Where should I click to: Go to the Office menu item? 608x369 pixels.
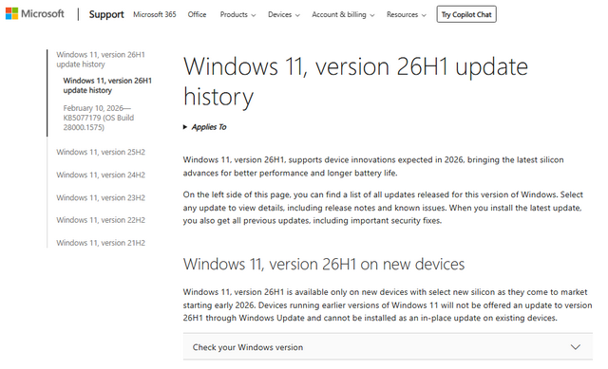click(x=197, y=14)
